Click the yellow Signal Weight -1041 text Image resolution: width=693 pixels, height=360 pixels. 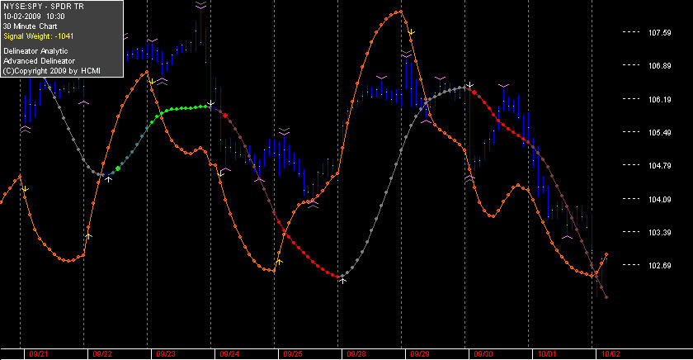[x=39, y=36]
